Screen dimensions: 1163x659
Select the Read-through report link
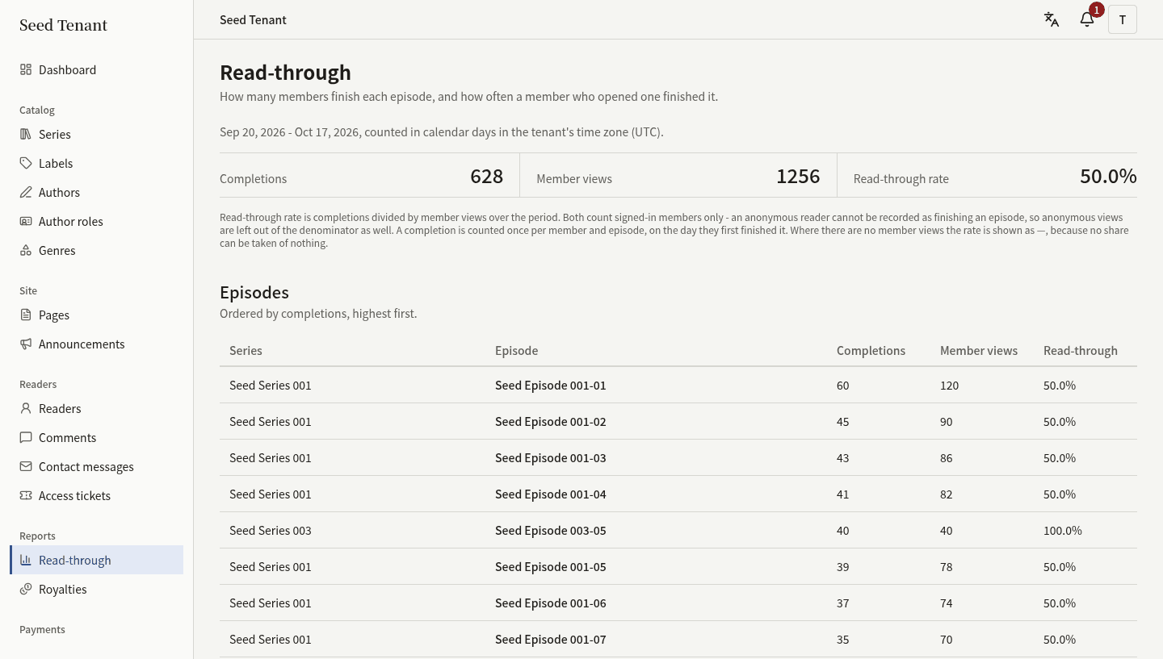click(96, 560)
